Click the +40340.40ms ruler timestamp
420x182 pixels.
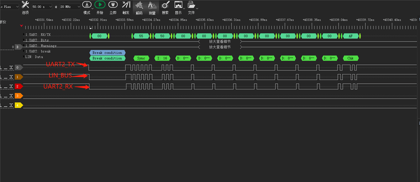pos(392,20)
